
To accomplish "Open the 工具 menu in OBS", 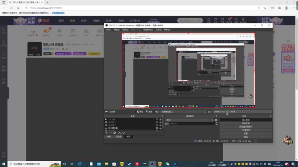I will click(158, 30).
